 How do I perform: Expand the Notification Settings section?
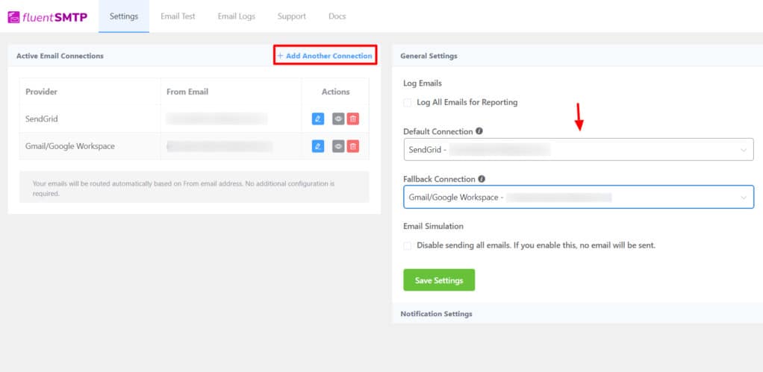point(577,314)
